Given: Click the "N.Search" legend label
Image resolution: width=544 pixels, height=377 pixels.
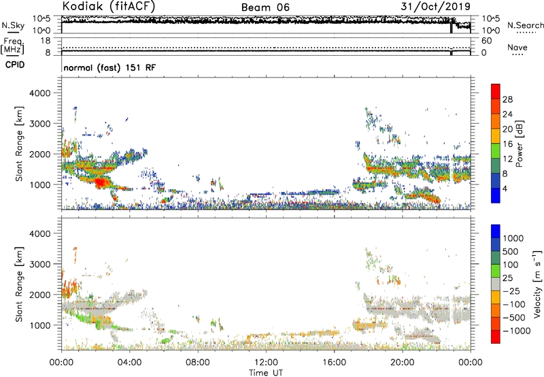Looking at the screenshot, I should click(x=526, y=25).
